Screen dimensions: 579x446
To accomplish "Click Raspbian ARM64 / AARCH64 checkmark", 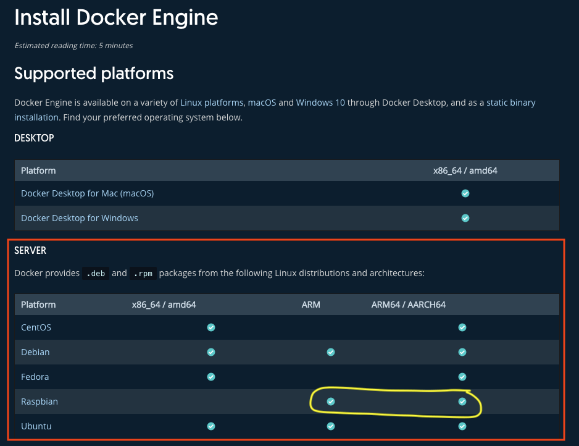I will click(462, 402).
